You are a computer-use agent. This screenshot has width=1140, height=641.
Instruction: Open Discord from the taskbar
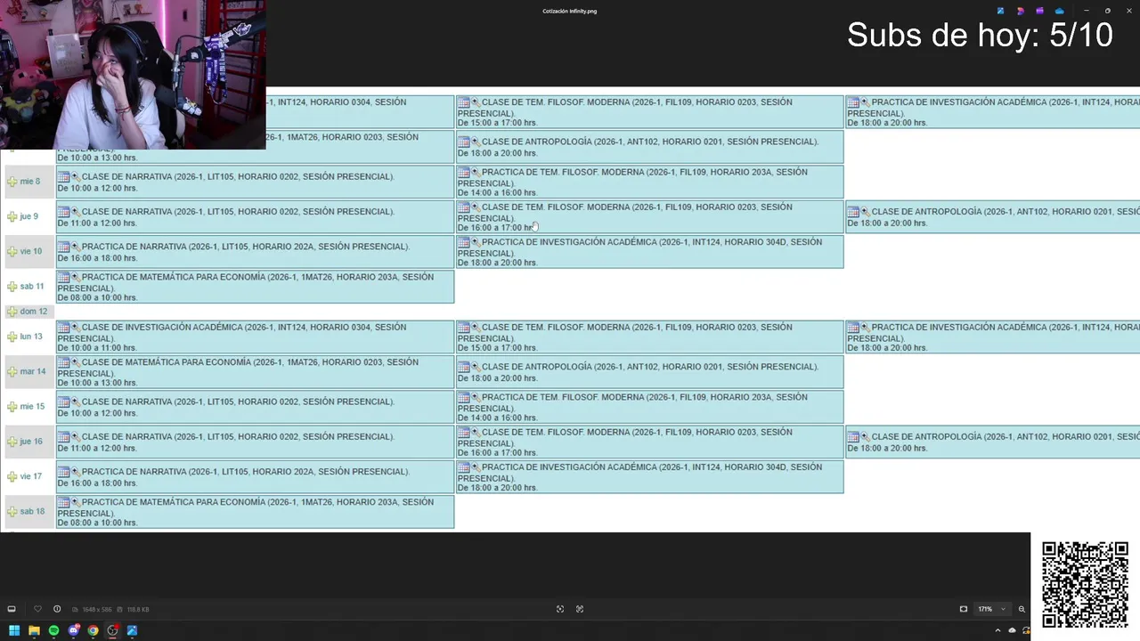[x=74, y=630]
